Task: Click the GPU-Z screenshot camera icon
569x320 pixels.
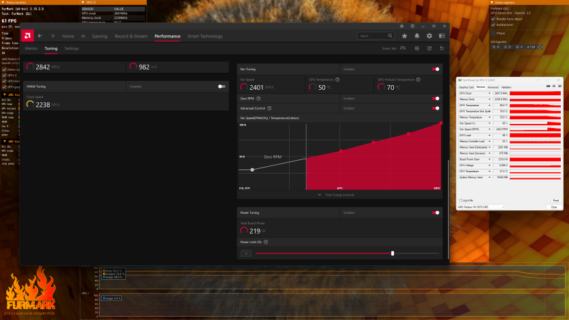Action: (548, 86)
